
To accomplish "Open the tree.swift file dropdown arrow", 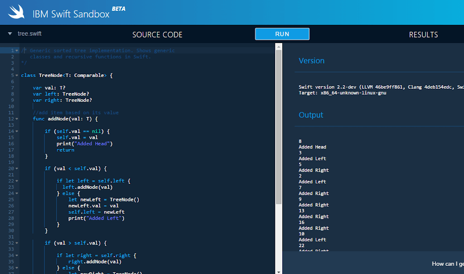I will (10, 34).
